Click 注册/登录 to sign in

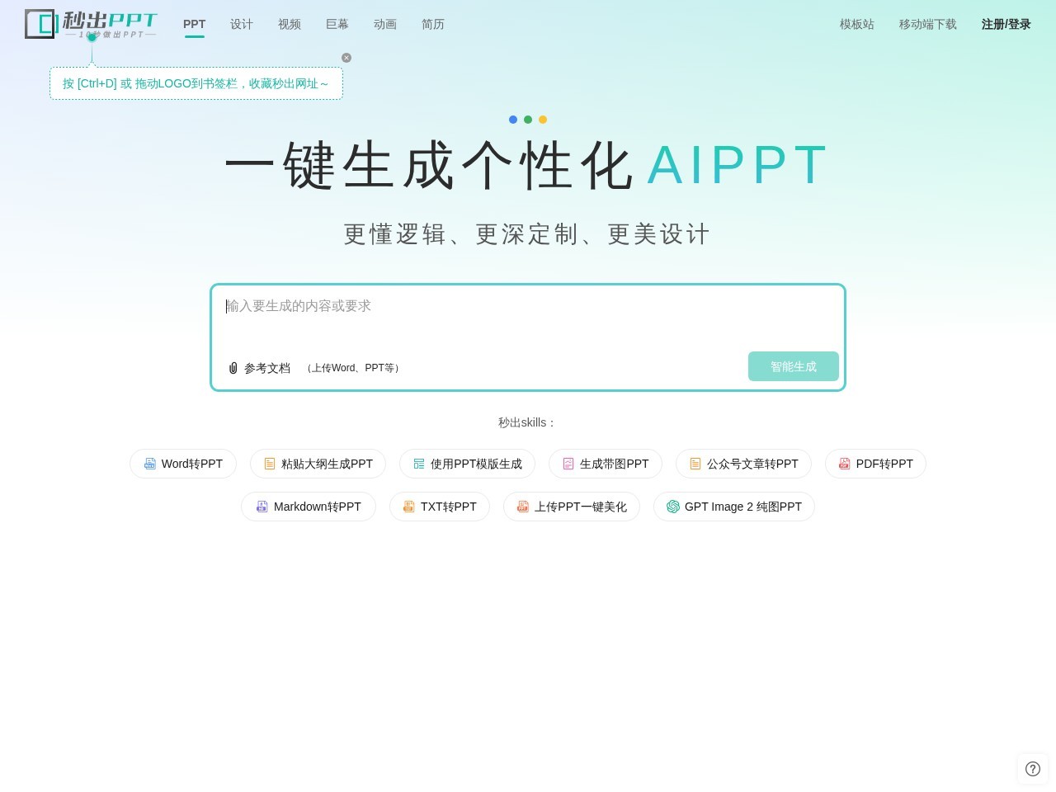tap(1006, 24)
